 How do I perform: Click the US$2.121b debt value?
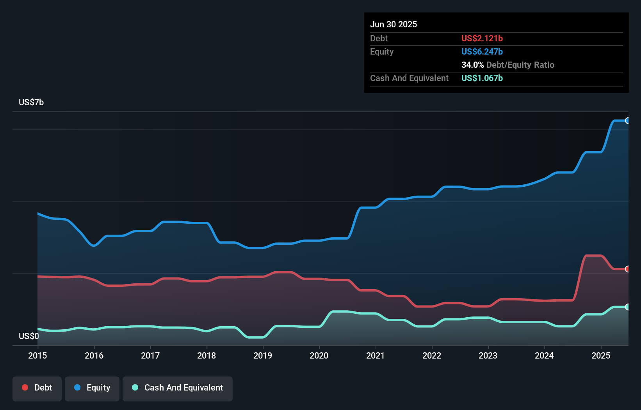click(482, 38)
